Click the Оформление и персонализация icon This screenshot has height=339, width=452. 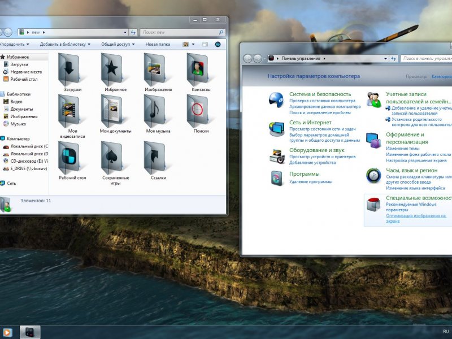click(x=373, y=140)
